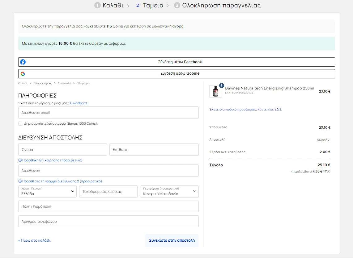This screenshot has width=353, height=258.
Task: Select the Καλαθι step in the header
Action: point(113,6)
